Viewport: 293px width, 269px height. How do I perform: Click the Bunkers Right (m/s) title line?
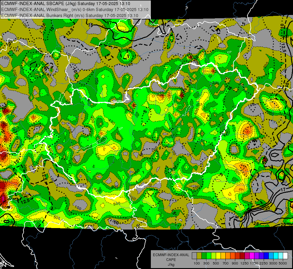(x=70, y=16)
